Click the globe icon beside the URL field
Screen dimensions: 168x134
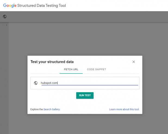[36, 83]
